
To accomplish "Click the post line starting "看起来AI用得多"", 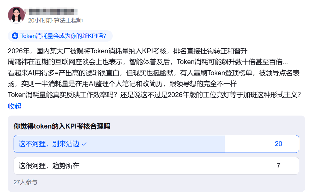I will click(153, 73).
